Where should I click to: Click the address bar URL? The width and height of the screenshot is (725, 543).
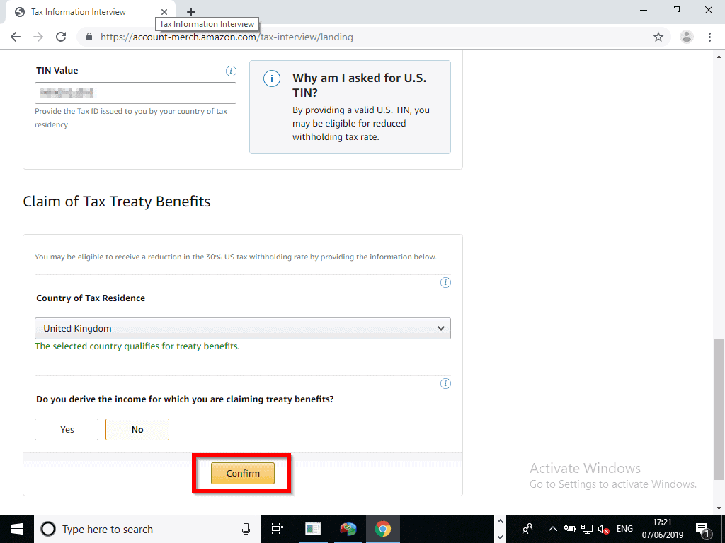coord(227,37)
